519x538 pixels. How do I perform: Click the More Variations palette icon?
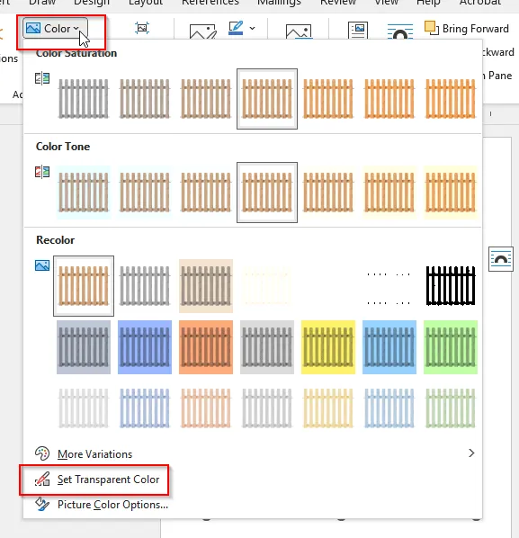42,453
